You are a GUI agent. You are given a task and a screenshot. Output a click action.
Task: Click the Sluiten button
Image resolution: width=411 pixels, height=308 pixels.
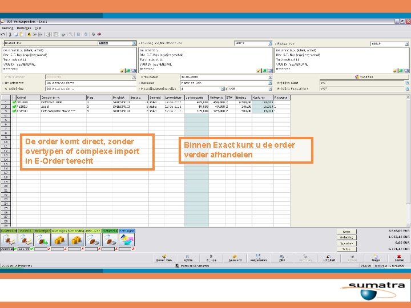point(399,258)
